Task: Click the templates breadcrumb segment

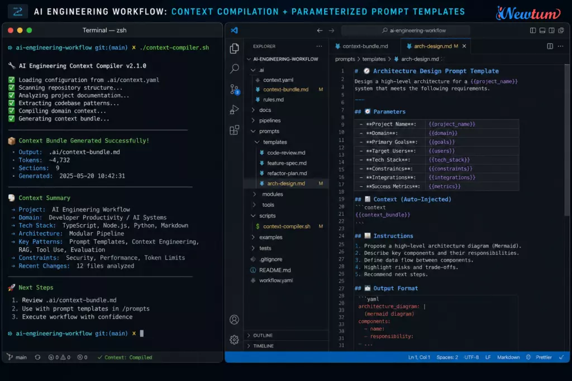Action: 374,59
